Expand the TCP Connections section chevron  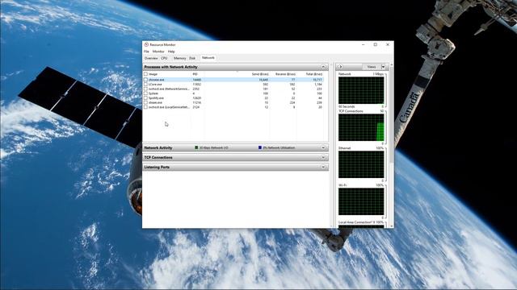click(323, 158)
